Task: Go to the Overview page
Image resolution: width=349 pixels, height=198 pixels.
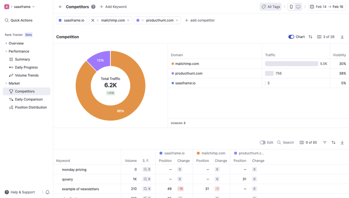Action: coord(16,43)
